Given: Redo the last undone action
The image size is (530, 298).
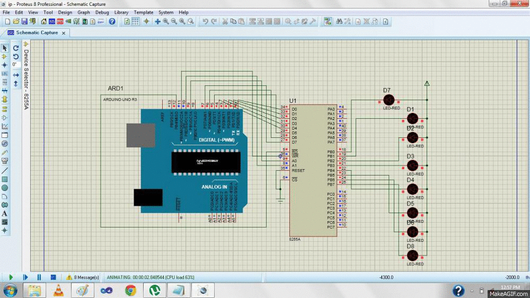Looking at the screenshot, I should 214,22.
